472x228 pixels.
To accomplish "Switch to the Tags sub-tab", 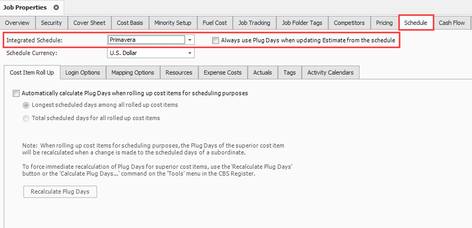I will point(290,72).
